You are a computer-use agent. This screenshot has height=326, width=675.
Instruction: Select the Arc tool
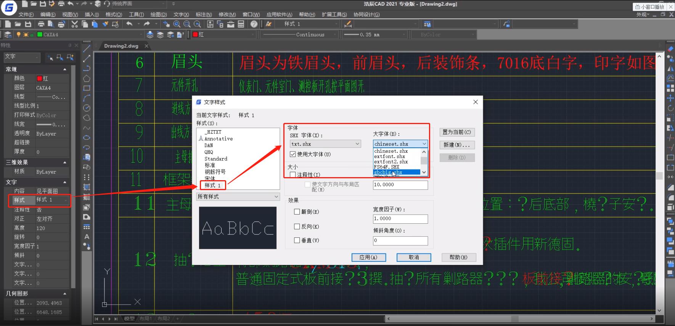(87, 98)
